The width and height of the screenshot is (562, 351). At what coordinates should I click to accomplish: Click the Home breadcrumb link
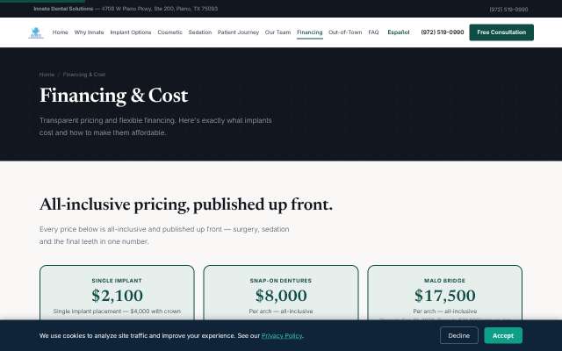point(47,75)
